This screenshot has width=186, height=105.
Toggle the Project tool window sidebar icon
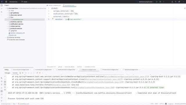pyautogui.click(x=1, y=5)
